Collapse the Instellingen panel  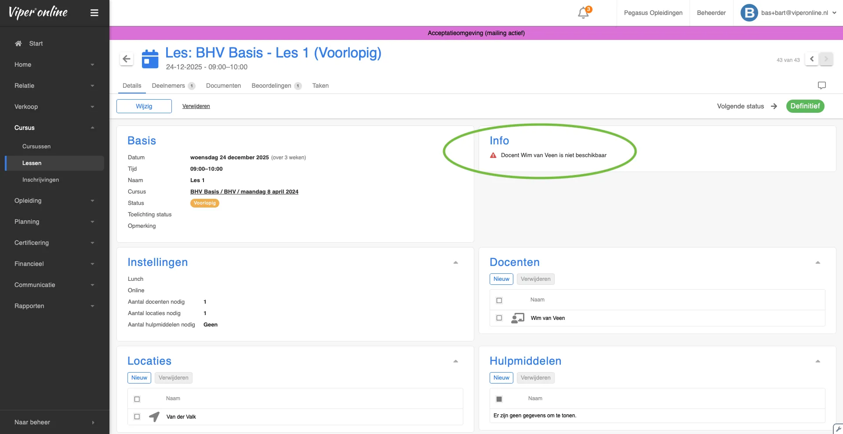[455, 262]
